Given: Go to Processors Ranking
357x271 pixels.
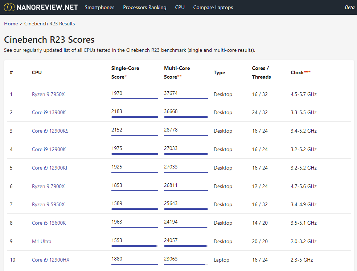Looking at the screenshot, I should click(145, 7).
